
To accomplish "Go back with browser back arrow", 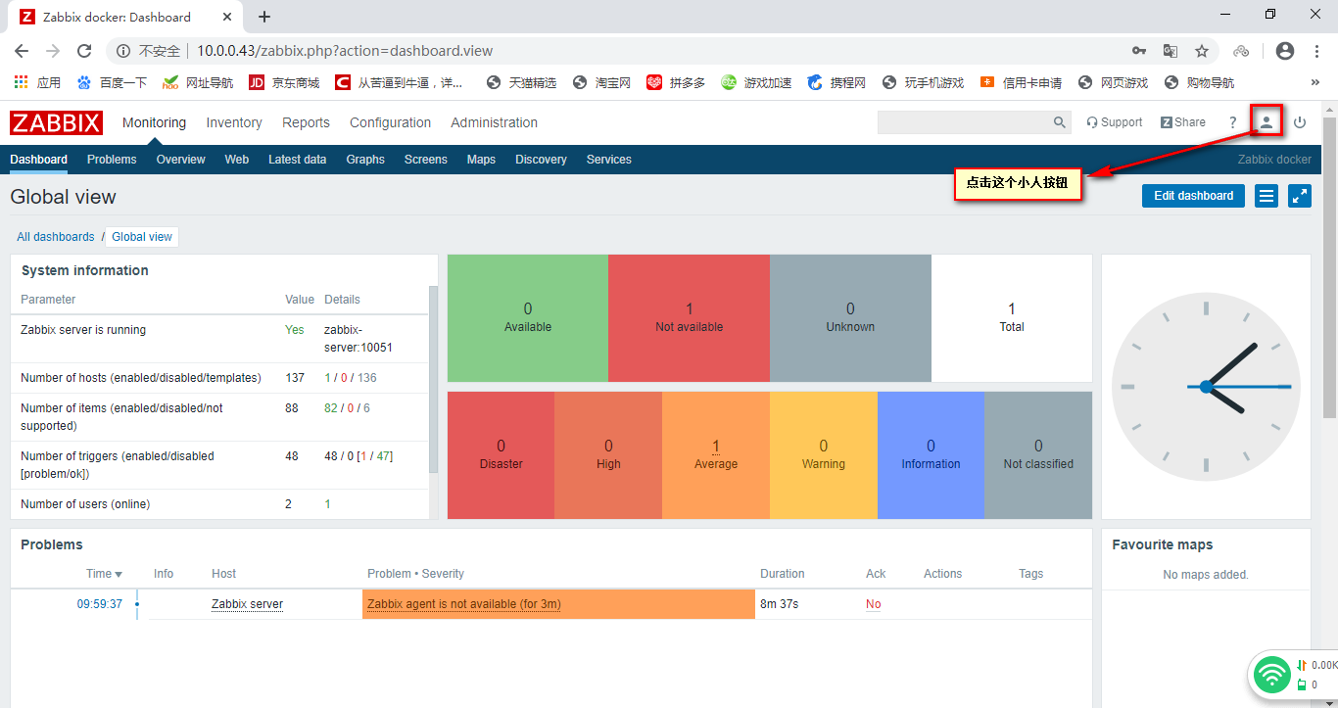I will (22, 51).
